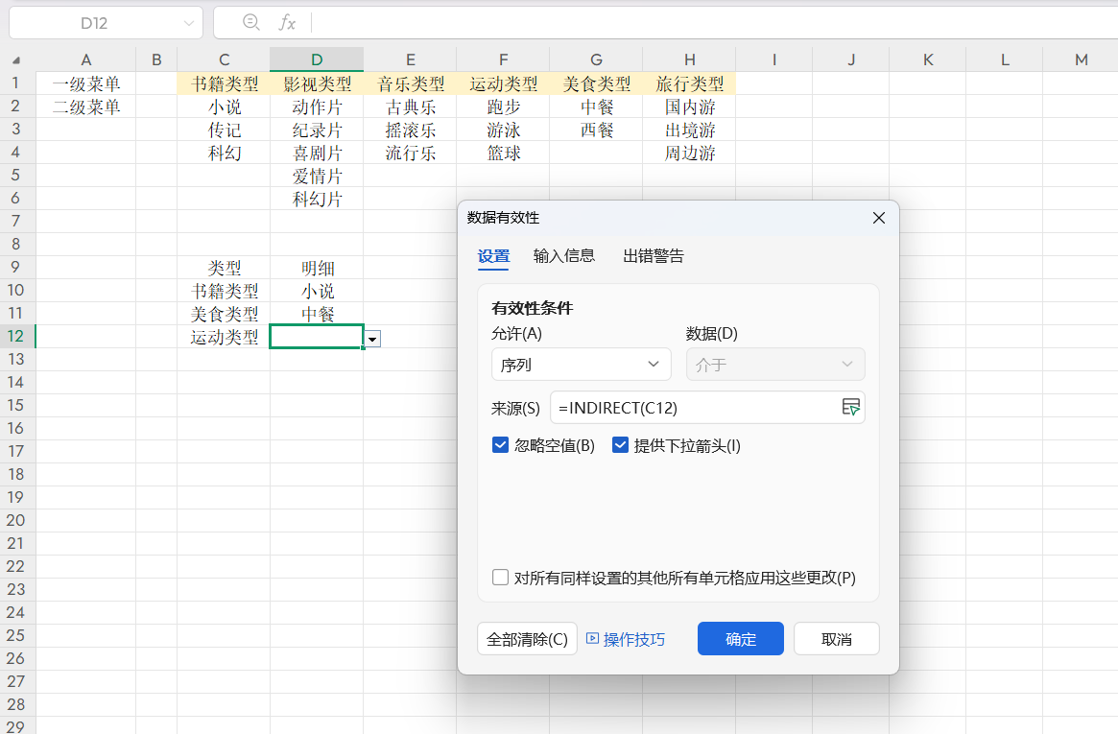Select column M header
1118x734 pixels.
1081,59
